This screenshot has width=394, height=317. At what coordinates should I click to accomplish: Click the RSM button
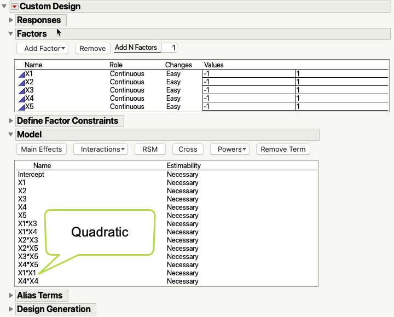[150, 149]
